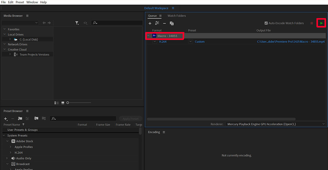This screenshot has width=328, height=170.
Task: Click the Media Browser view eye icon
Action: click(x=85, y=23)
